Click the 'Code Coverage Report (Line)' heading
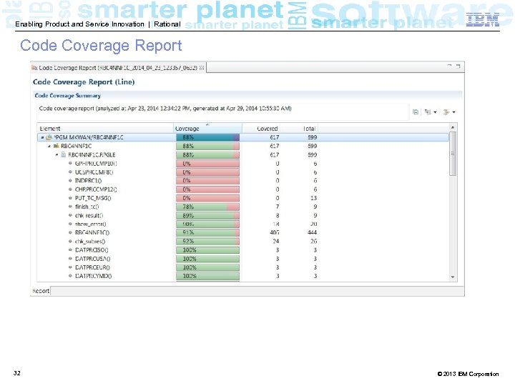This screenshot has width=515, height=386. pos(84,82)
